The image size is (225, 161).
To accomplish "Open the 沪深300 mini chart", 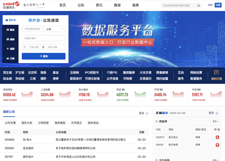I will tap(178, 95).
